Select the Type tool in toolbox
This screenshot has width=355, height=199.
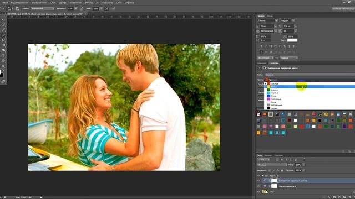pos(3,56)
